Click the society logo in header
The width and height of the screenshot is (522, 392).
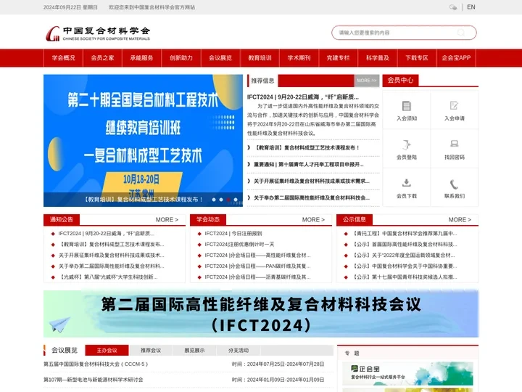click(98, 33)
